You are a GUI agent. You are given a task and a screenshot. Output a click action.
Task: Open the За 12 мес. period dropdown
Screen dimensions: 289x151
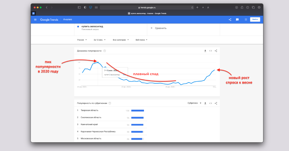point(100,40)
